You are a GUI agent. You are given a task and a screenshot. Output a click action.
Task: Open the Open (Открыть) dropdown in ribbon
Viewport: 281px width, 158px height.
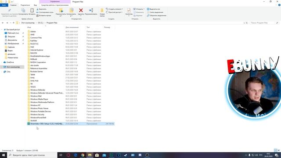(139, 9)
